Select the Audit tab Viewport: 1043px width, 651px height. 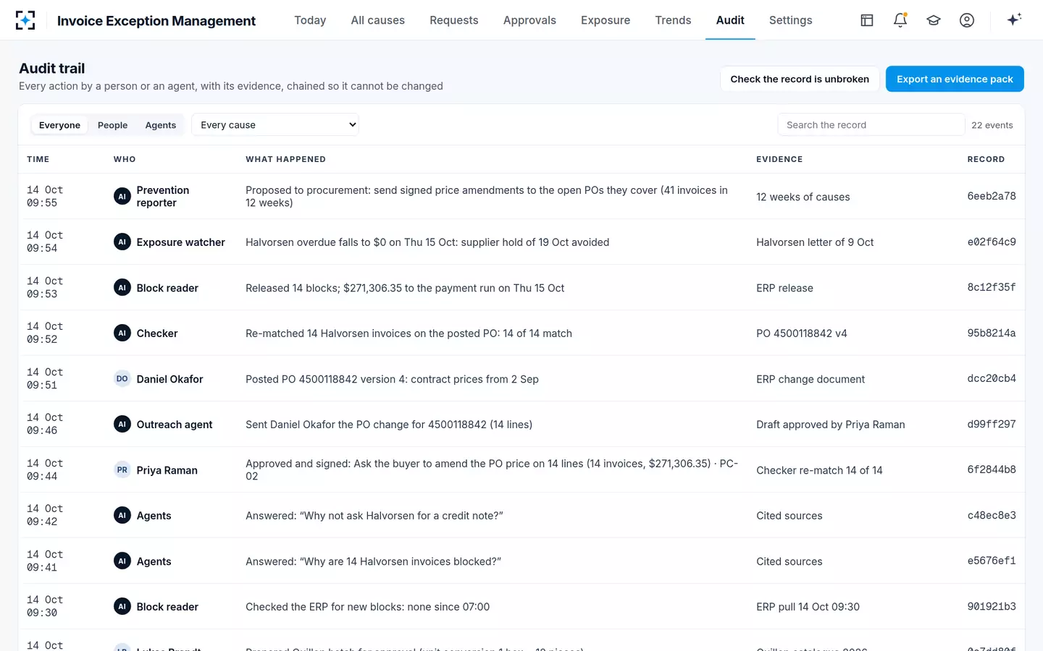730,20
